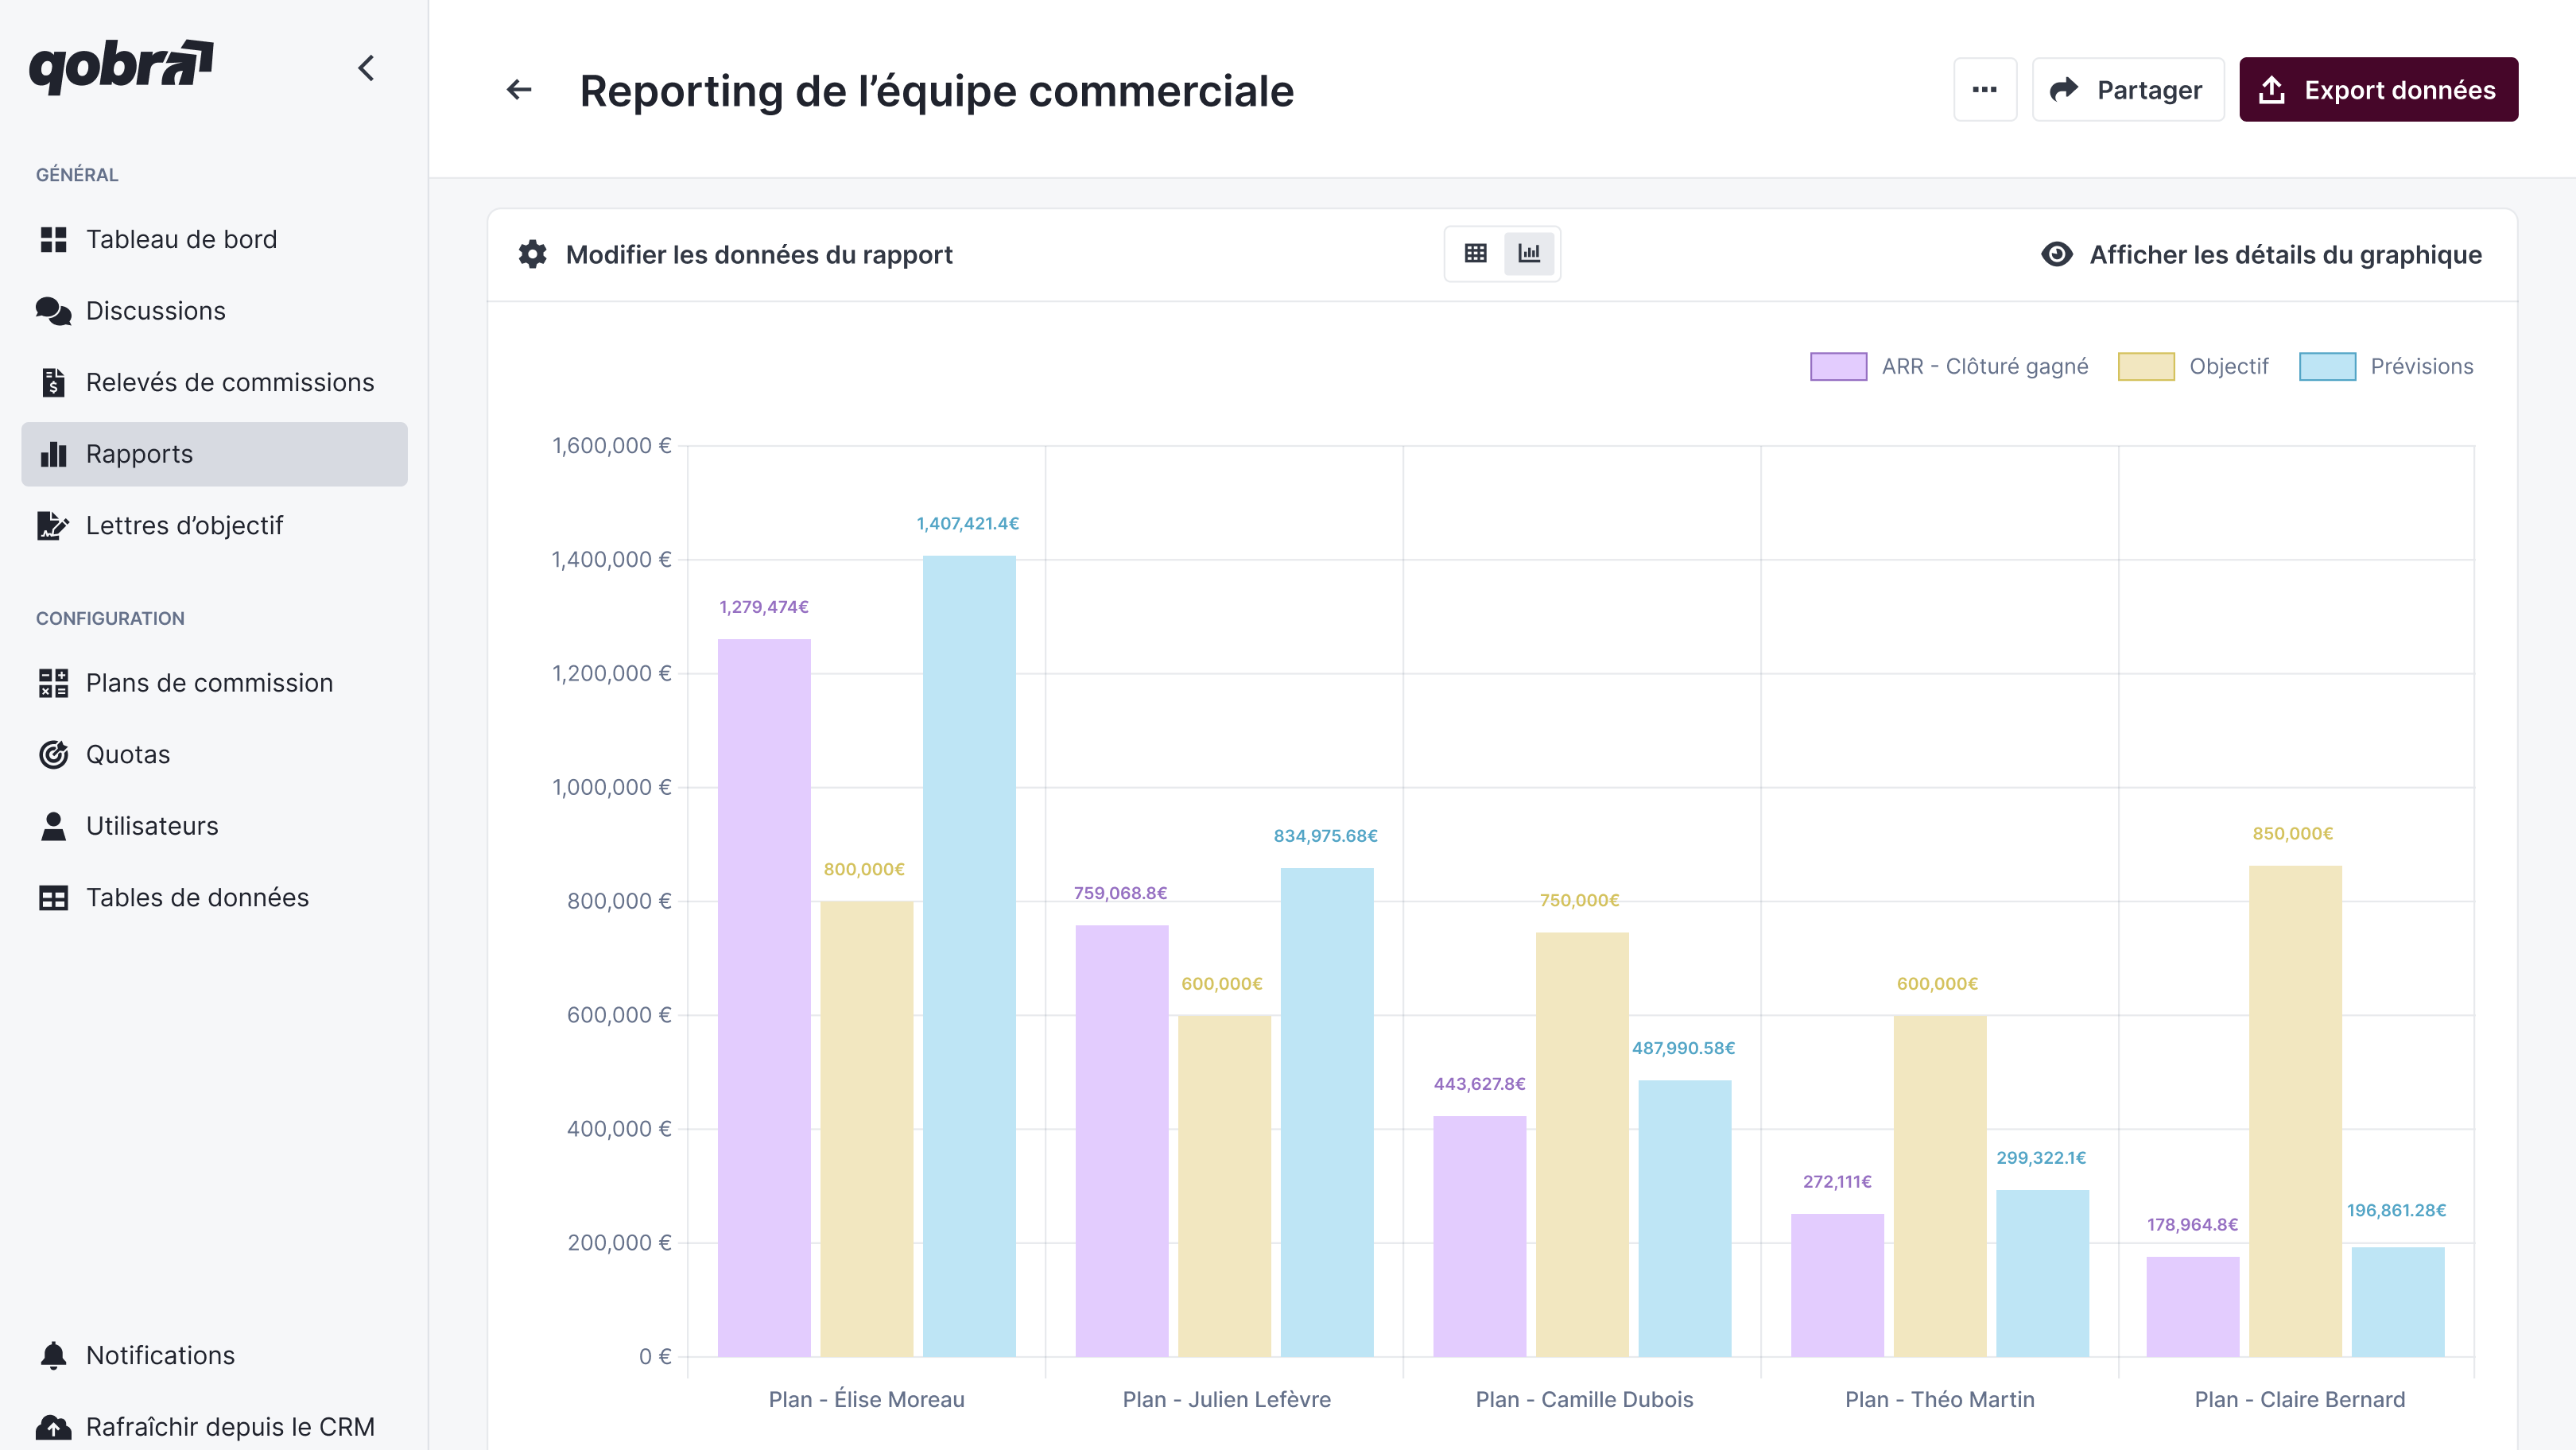Select the bar chart view toggle
This screenshot has height=1450, width=2576.
pyautogui.click(x=1528, y=254)
